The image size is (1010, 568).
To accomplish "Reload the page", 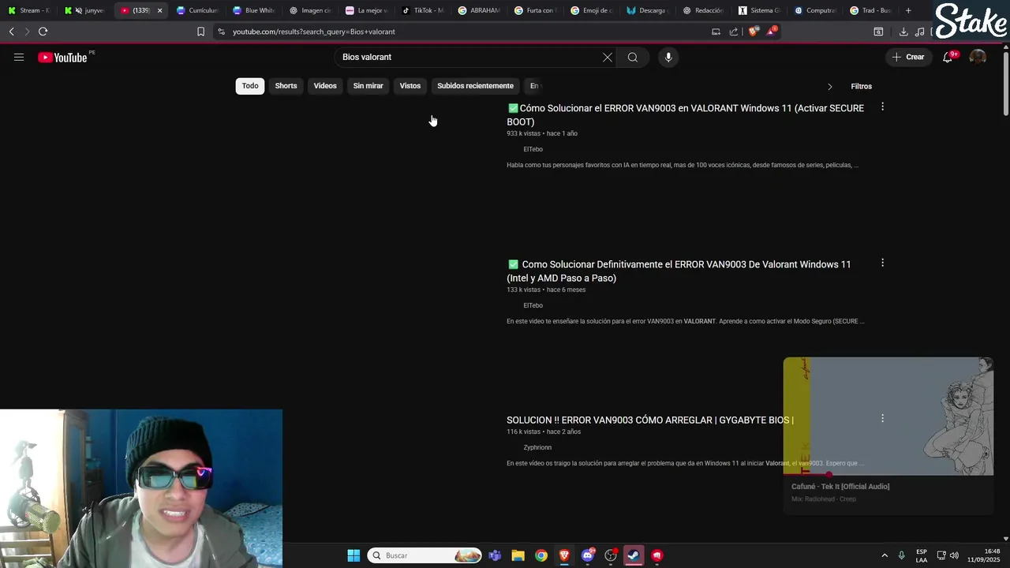I will point(43,32).
